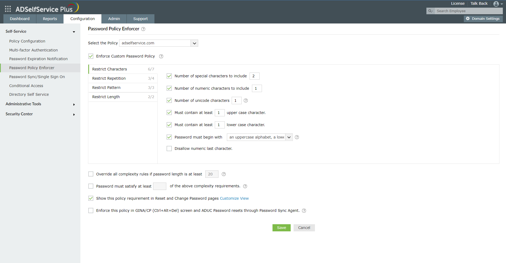Click help icon beside Password Policy Enforcer title
Viewport: 506px width, 263px height.
coord(143,29)
